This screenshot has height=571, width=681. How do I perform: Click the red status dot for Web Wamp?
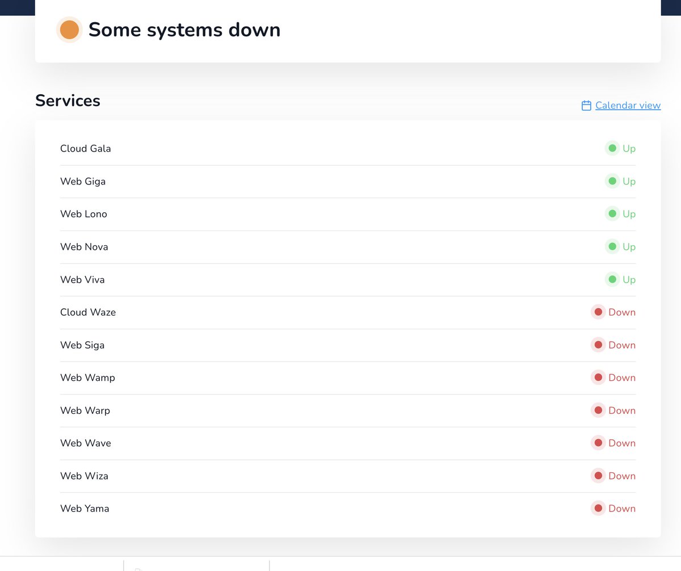pyautogui.click(x=598, y=378)
